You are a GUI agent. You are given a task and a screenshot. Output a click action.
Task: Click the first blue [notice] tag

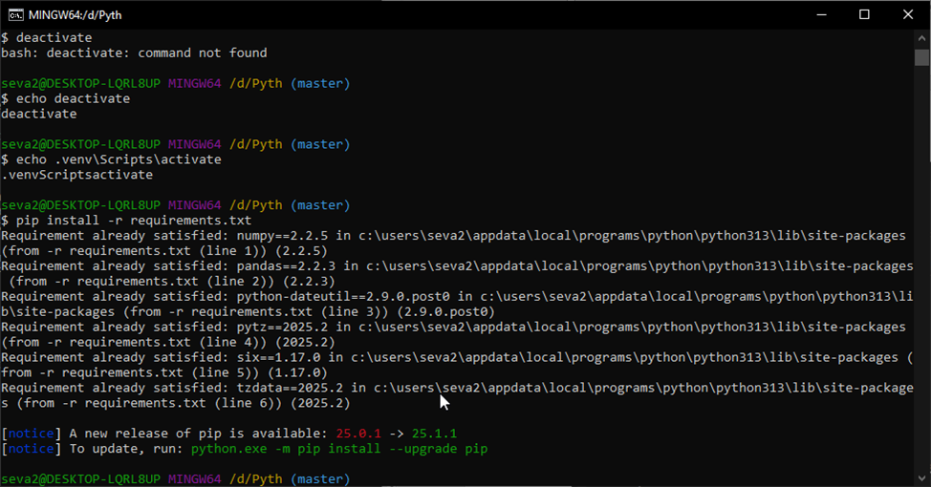click(29, 433)
